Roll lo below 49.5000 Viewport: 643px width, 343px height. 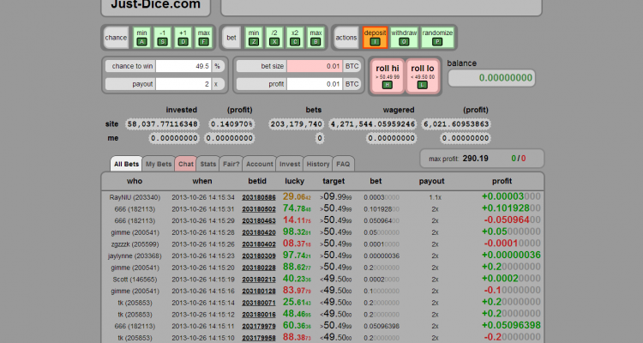423,76
